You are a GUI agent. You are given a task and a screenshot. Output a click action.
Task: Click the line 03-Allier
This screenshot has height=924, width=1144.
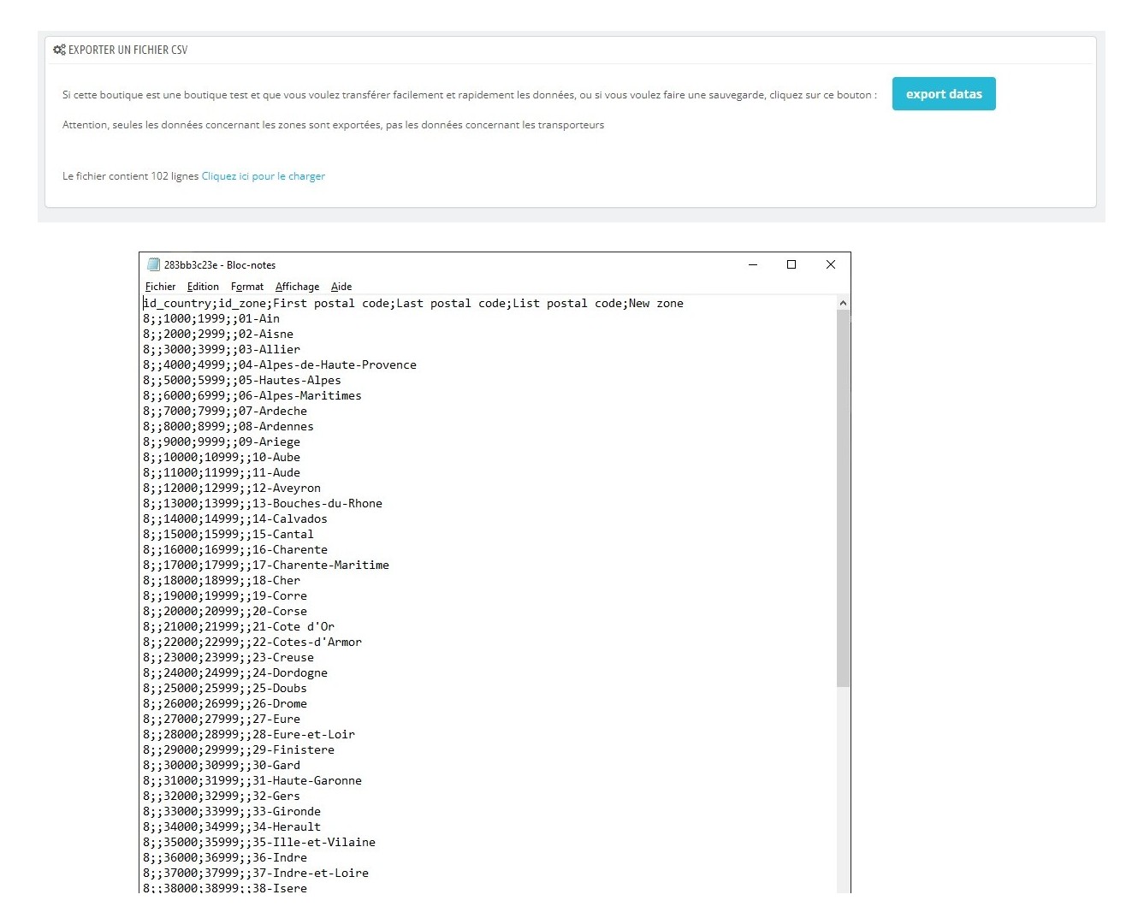point(222,350)
